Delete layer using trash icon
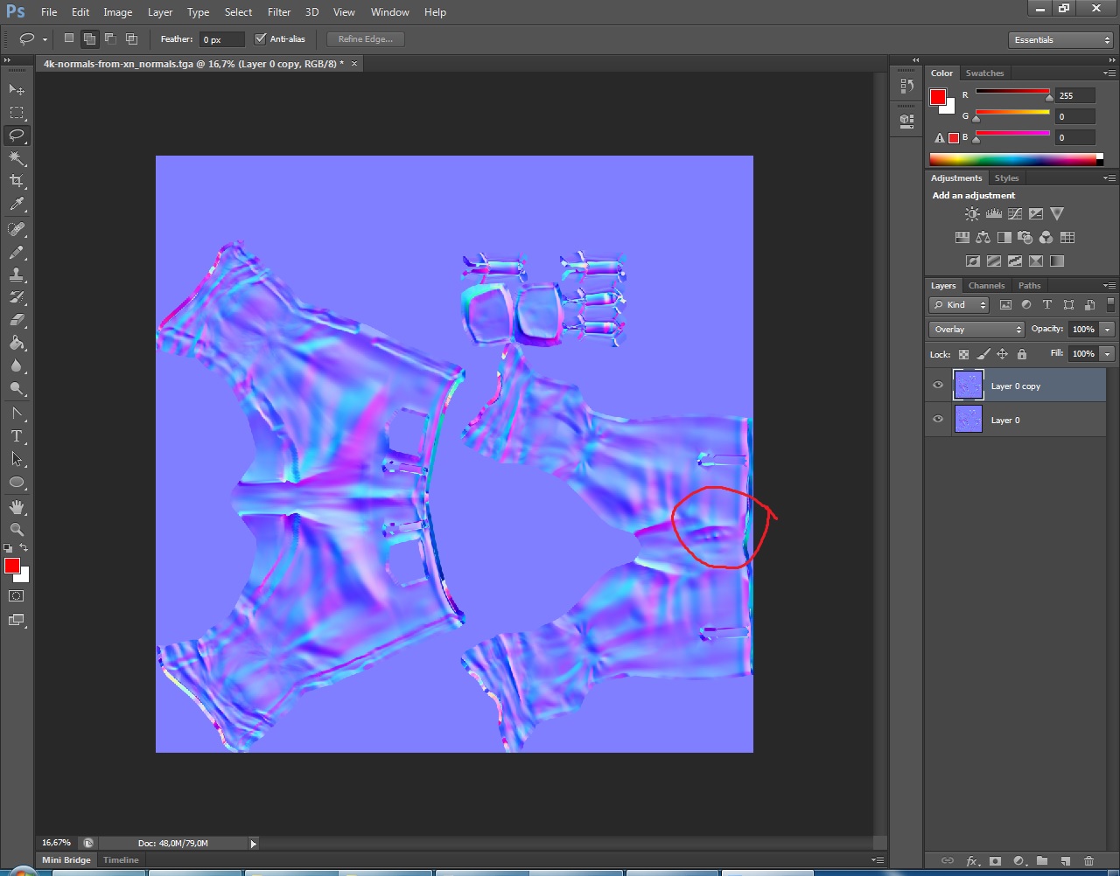The width and height of the screenshot is (1120, 876). pyautogui.click(x=1088, y=861)
